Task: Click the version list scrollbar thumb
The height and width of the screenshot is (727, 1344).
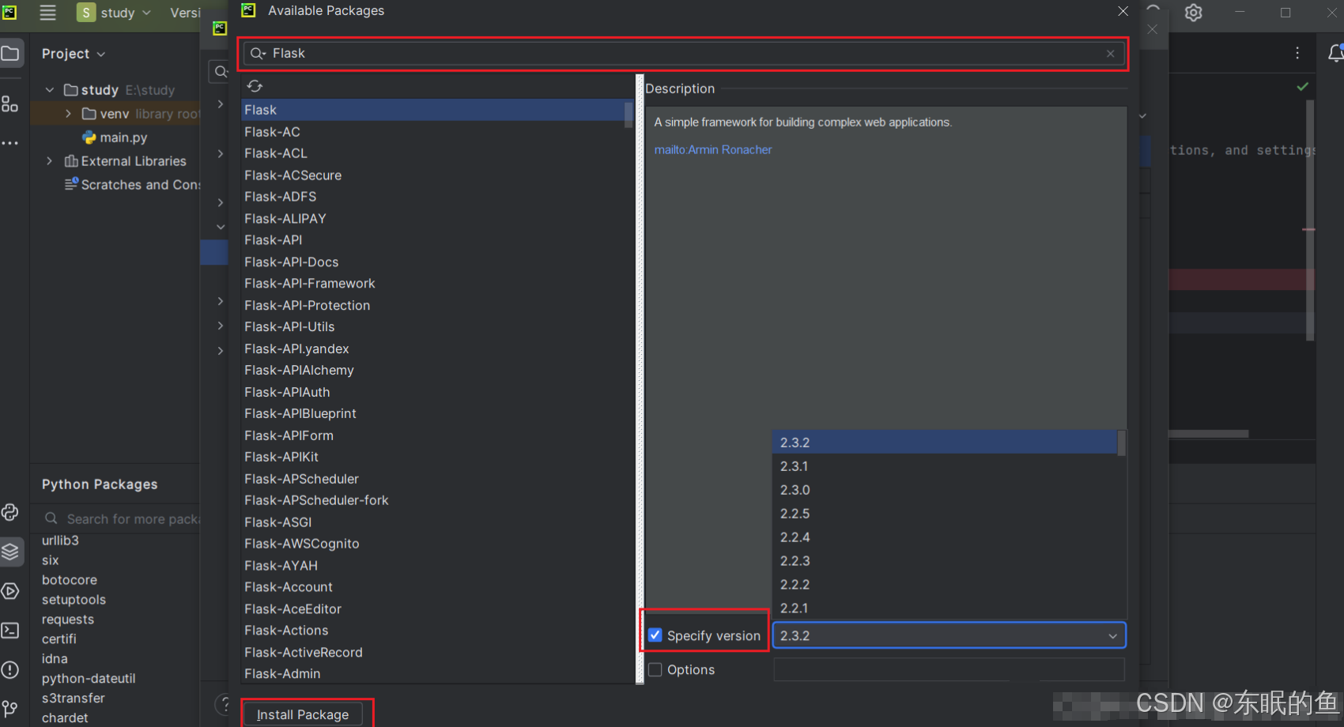Action: point(1121,443)
